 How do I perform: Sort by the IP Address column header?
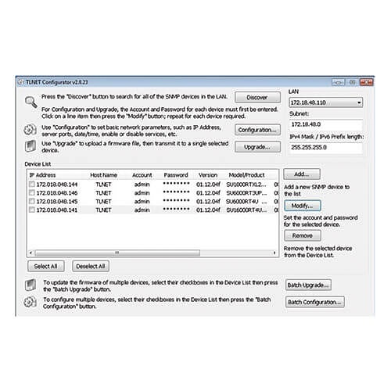click(x=42, y=175)
